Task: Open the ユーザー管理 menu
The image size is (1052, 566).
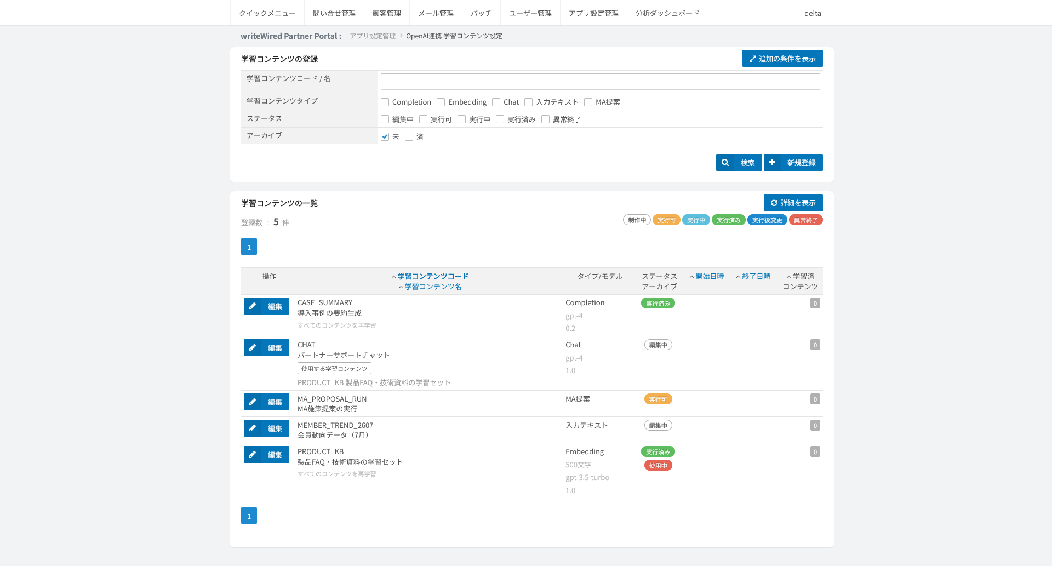Action: click(x=530, y=13)
